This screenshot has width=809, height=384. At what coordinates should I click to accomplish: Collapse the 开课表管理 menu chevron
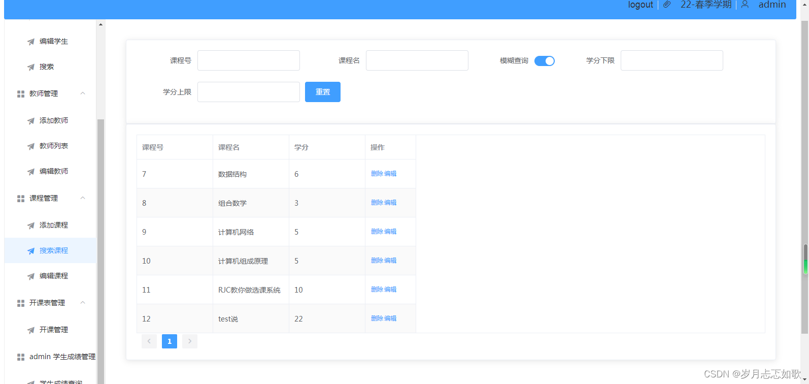click(x=83, y=303)
